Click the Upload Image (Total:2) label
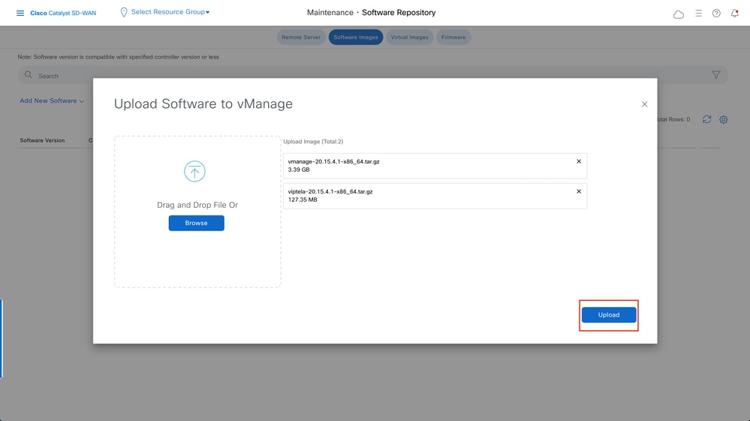750x421 pixels. coord(313,141)
